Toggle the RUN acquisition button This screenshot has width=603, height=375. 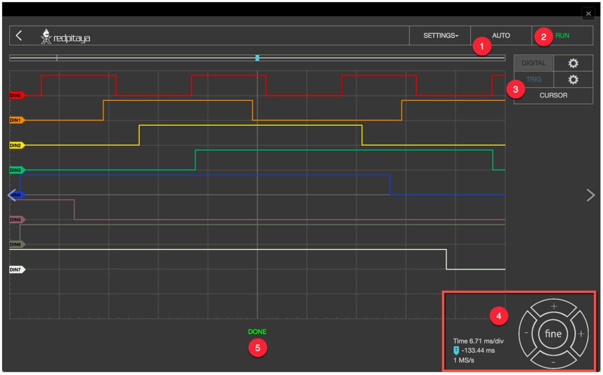(562, 36)
